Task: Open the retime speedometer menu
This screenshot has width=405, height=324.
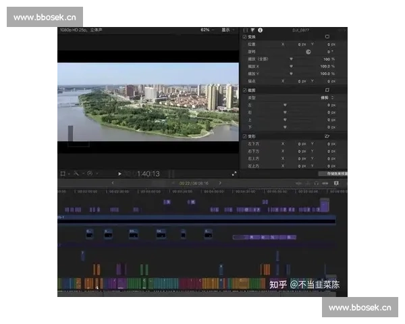Action: 90,173
